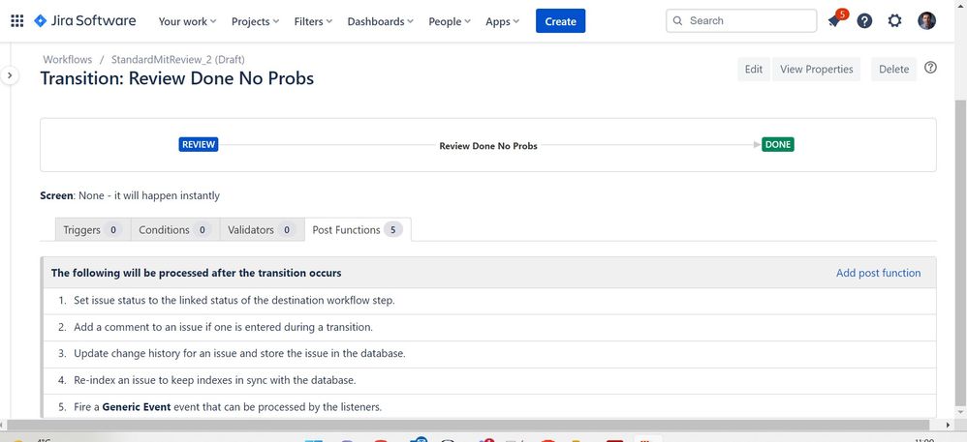
Task: Select the Set issue status post function row
Action: coord(489,301)
